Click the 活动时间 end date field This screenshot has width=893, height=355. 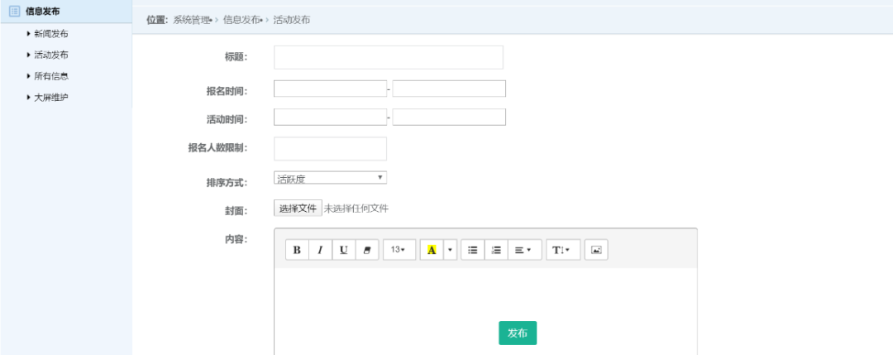(x=449, y=117)
